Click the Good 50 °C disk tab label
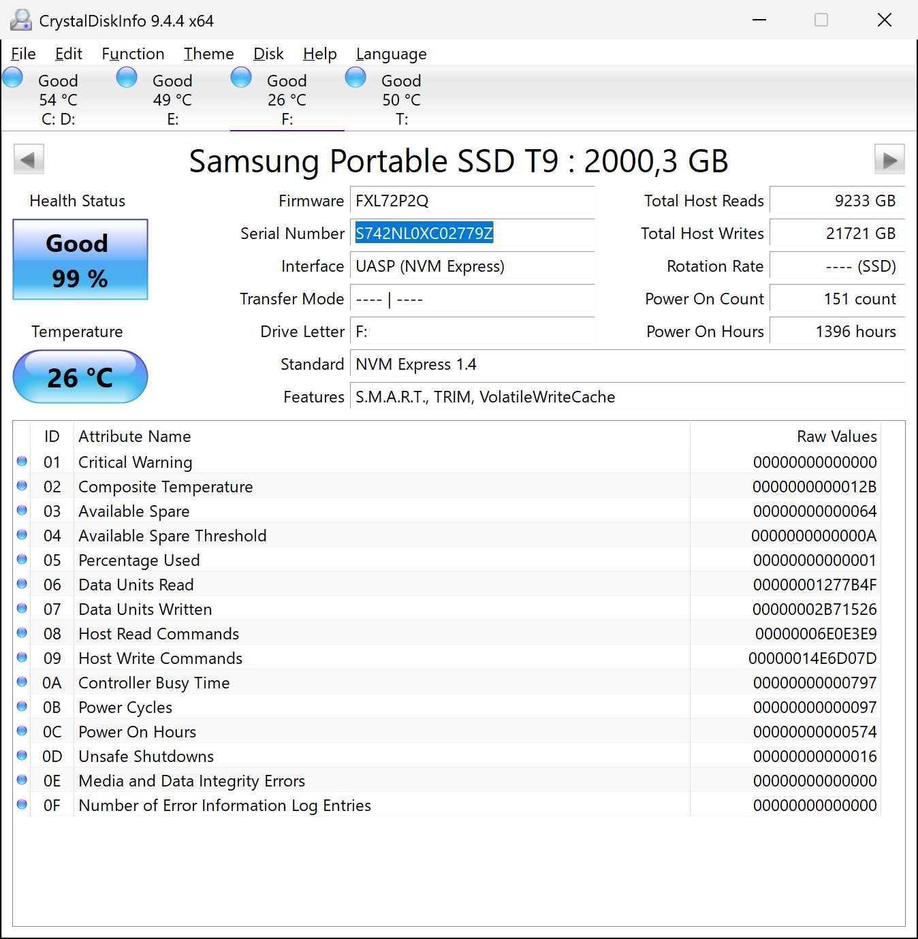The height and width of the screenshot is (939, 918). 401,99
